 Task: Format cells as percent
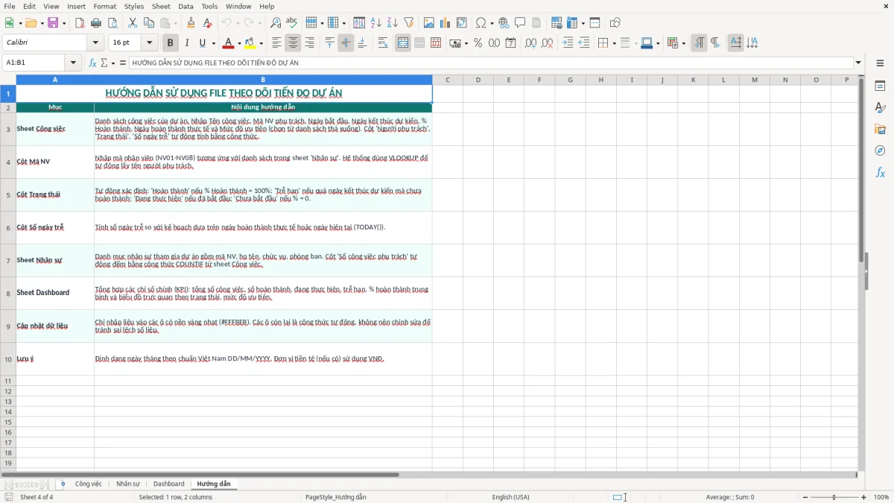click(478, 43)
